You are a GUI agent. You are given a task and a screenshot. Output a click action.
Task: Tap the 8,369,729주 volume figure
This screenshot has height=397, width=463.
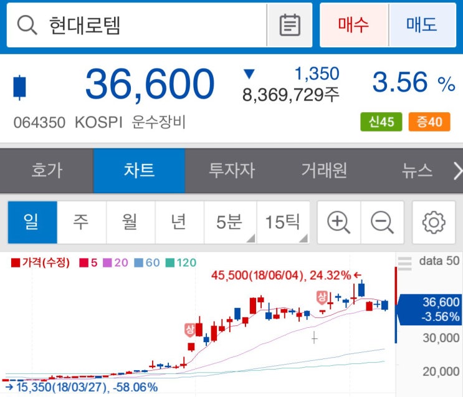pos(290,95)
